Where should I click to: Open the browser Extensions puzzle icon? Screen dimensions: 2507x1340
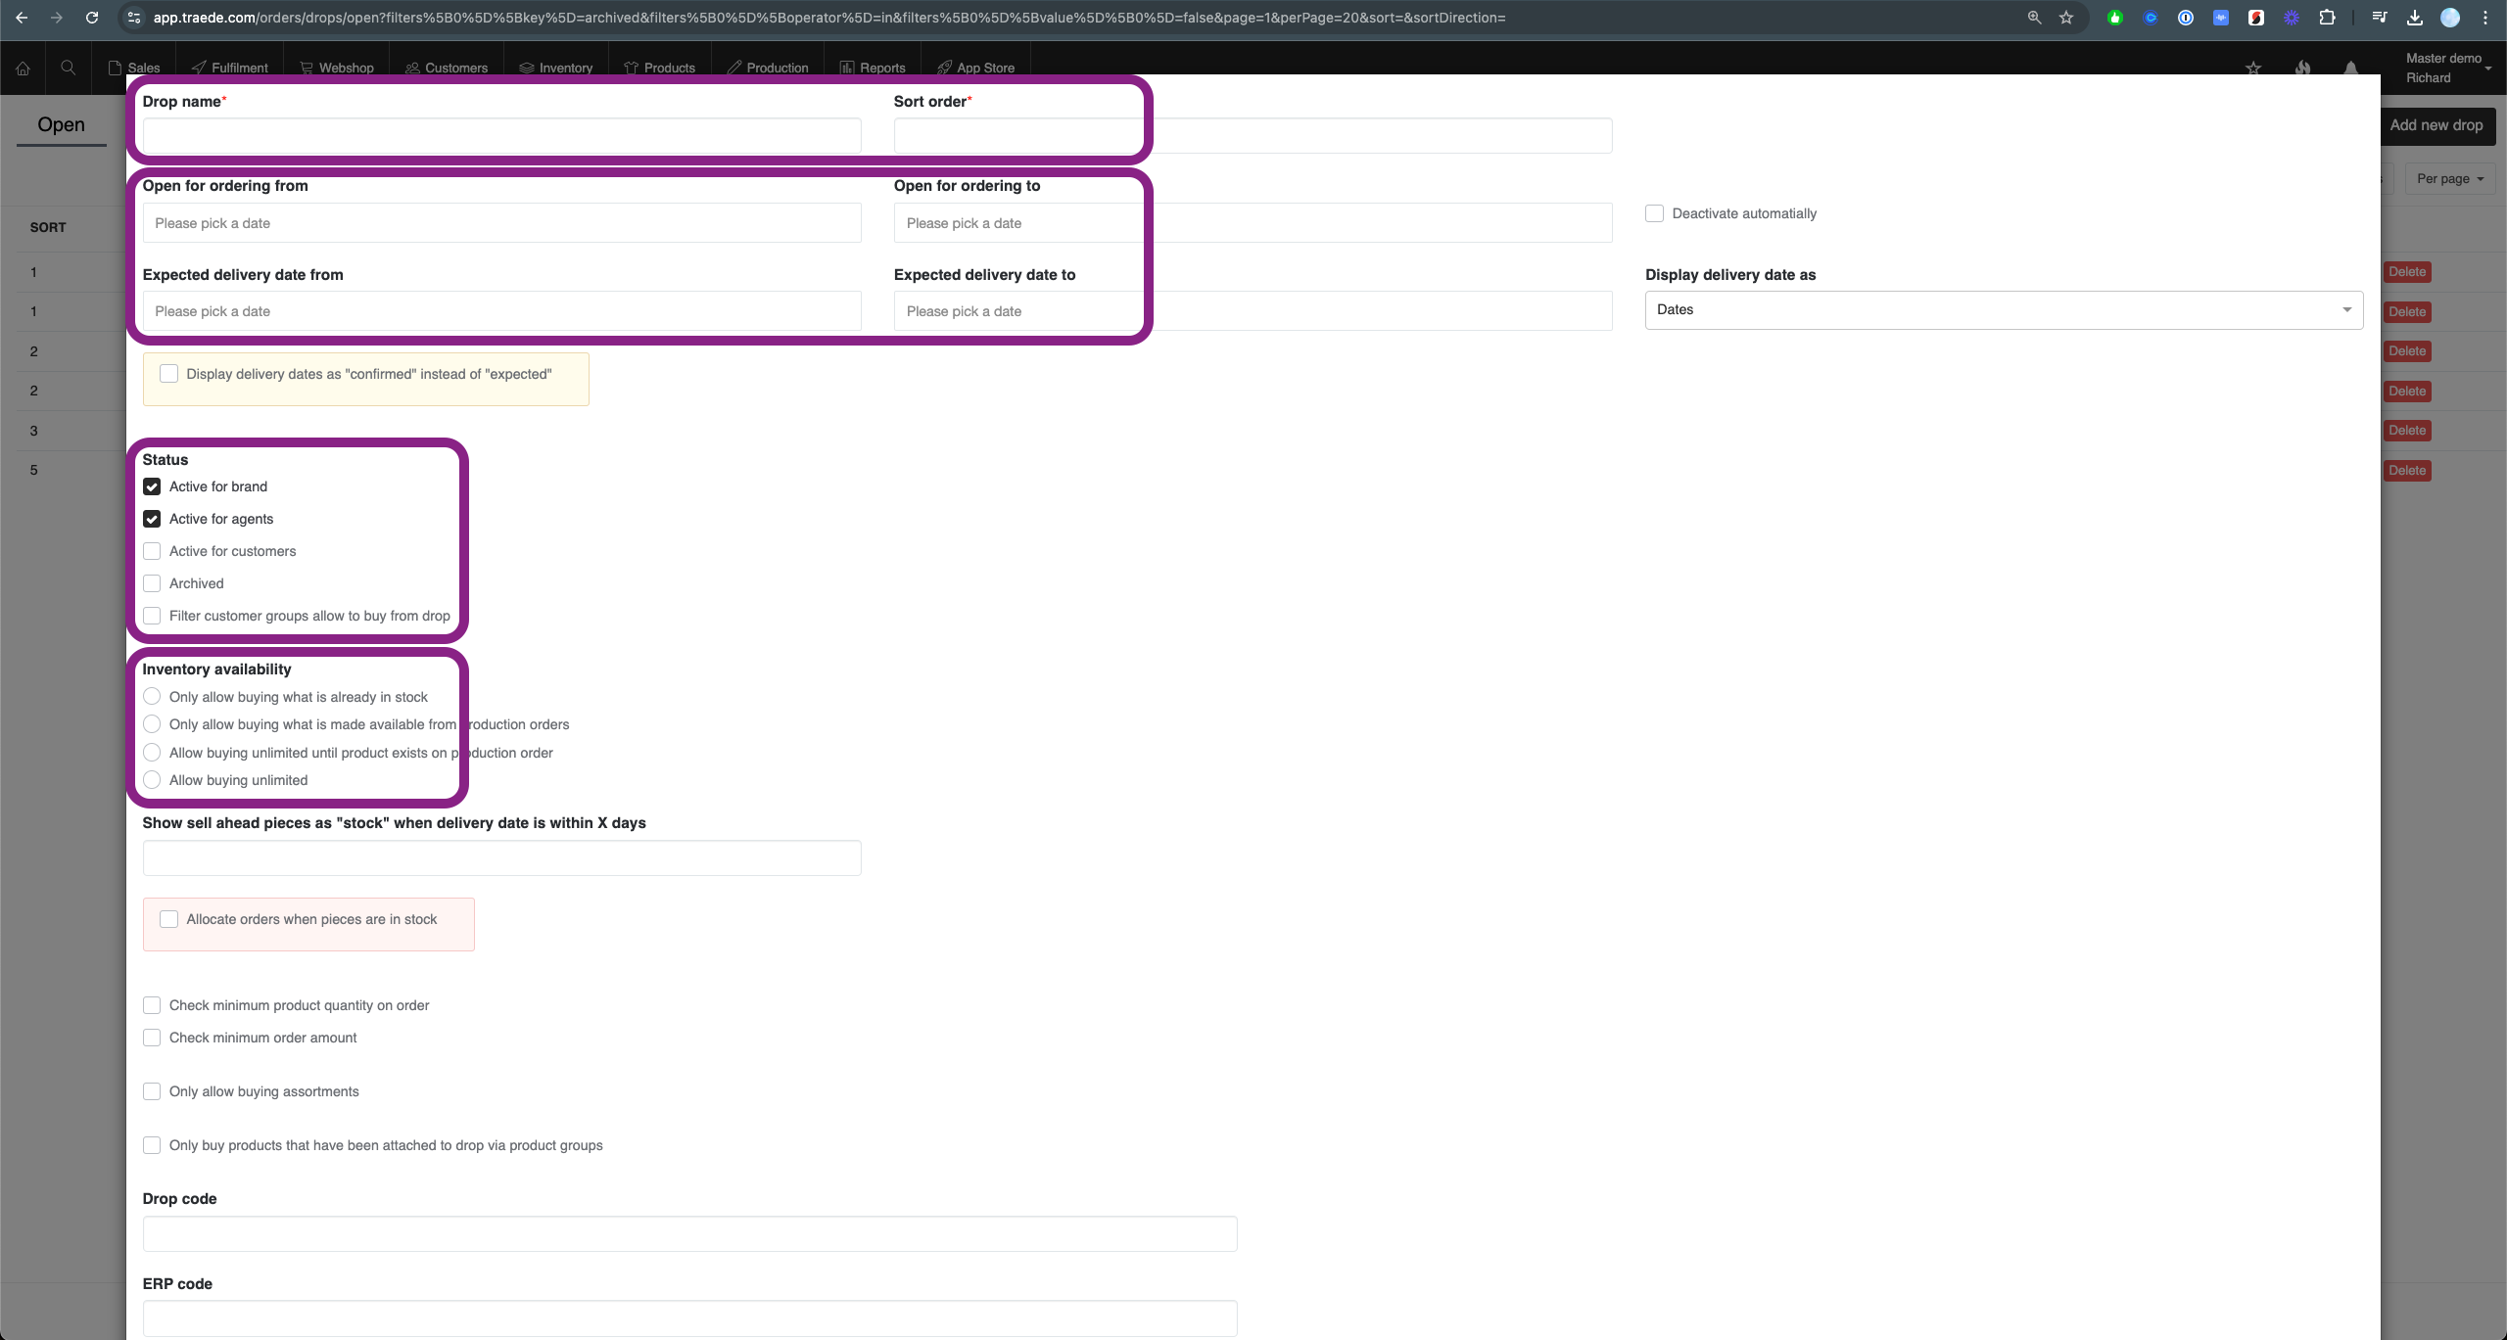coord(2328,18)
